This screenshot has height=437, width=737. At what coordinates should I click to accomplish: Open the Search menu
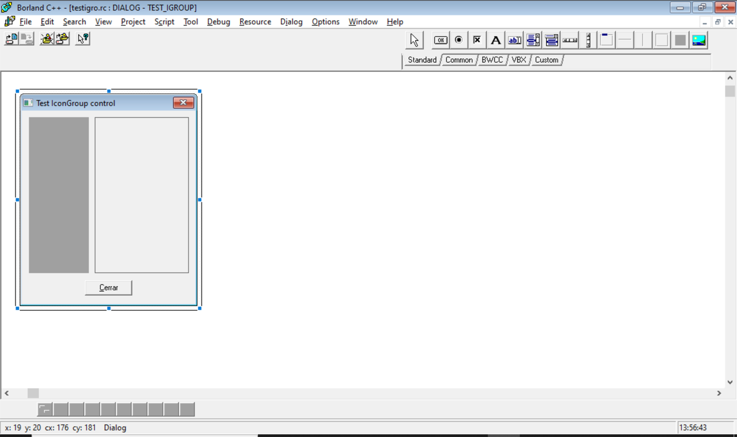coord(74,22)
